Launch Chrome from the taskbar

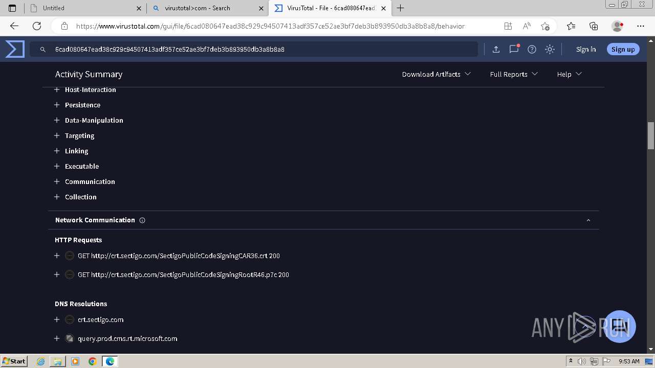(92, 361)
